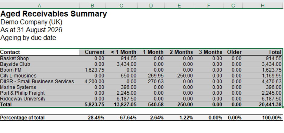Select the Ridgeway University contact cell

tap(40, 99)
